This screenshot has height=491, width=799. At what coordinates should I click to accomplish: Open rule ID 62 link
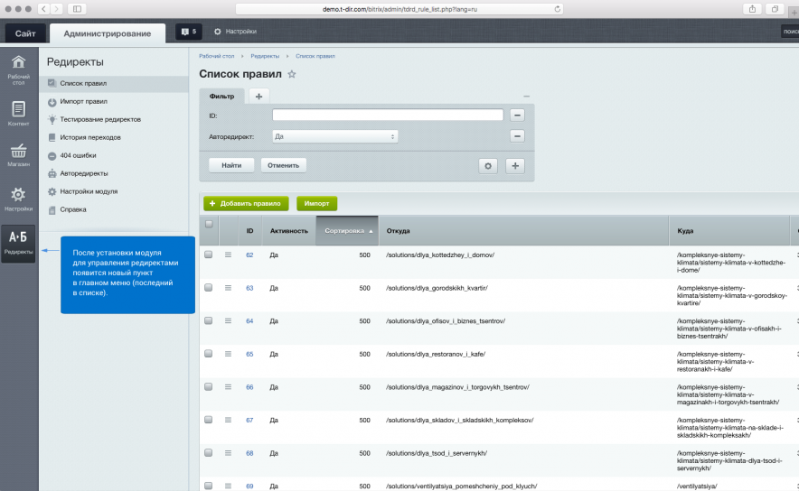coord(249,255)
